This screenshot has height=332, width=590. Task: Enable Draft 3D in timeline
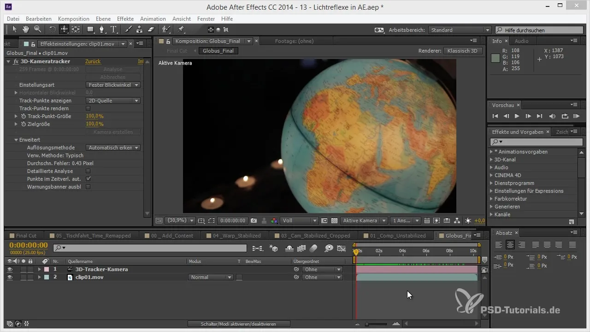pyautogui.click(x=274, y=248)
